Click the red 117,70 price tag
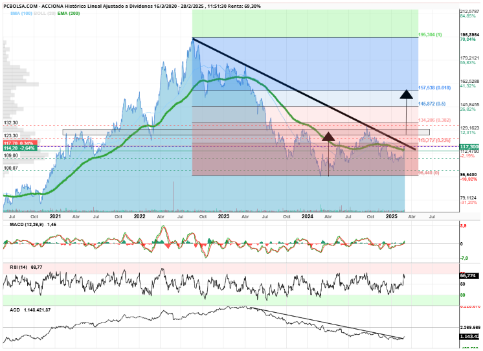Image resolution: width=483 pixels, height=351 pixels. tap(20, 143)
